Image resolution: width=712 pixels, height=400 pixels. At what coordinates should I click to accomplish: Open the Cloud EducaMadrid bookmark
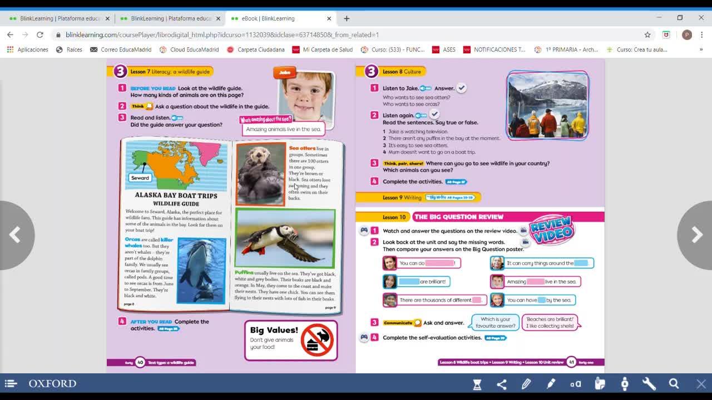tap(189, 49)
